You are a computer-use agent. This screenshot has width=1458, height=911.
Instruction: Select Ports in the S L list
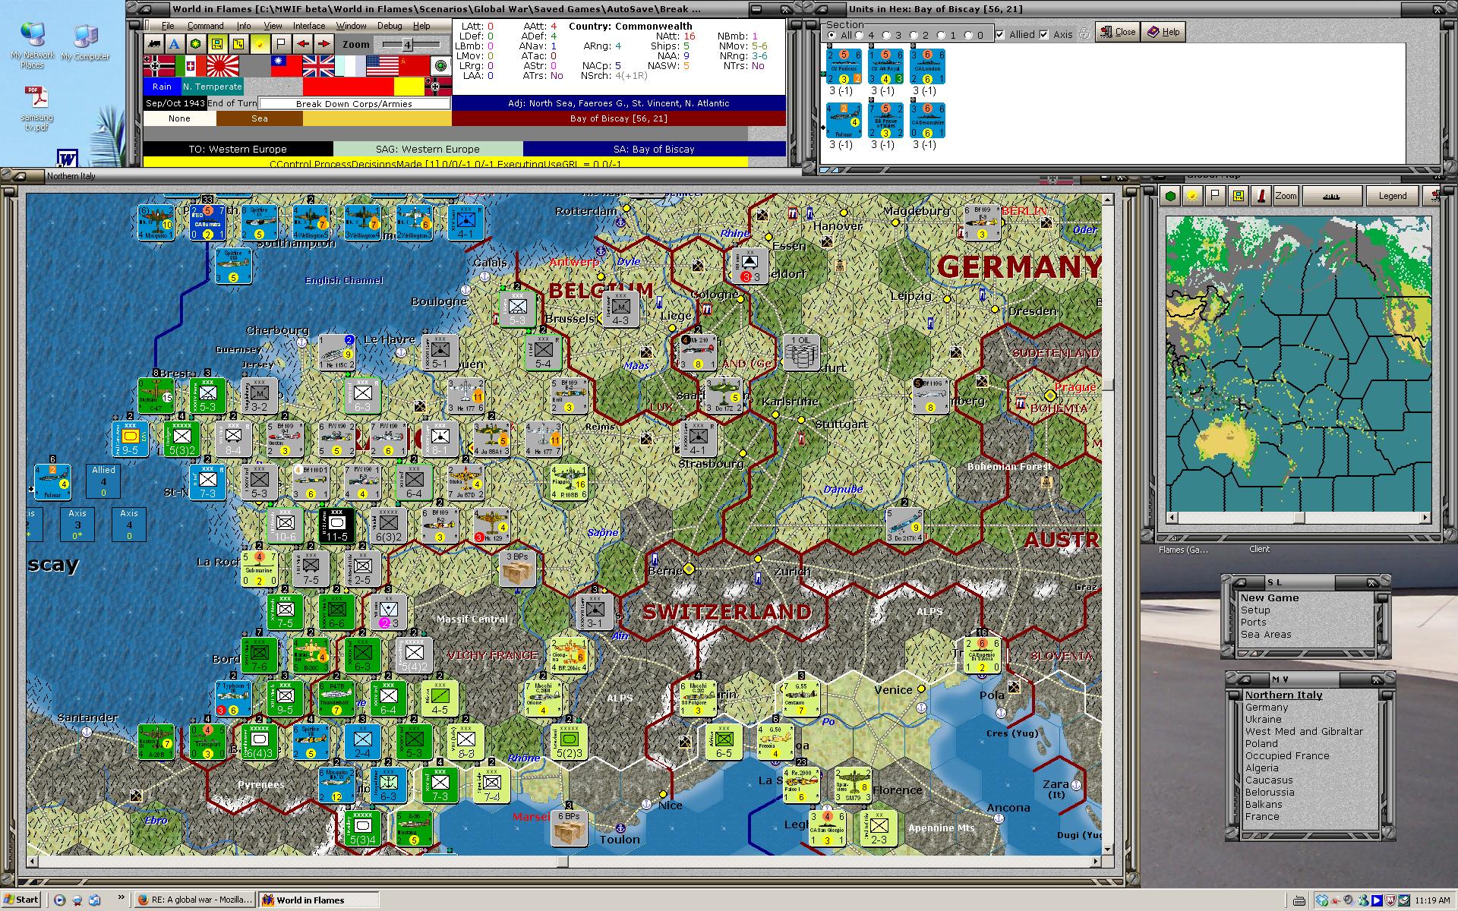pos(1253,622)
